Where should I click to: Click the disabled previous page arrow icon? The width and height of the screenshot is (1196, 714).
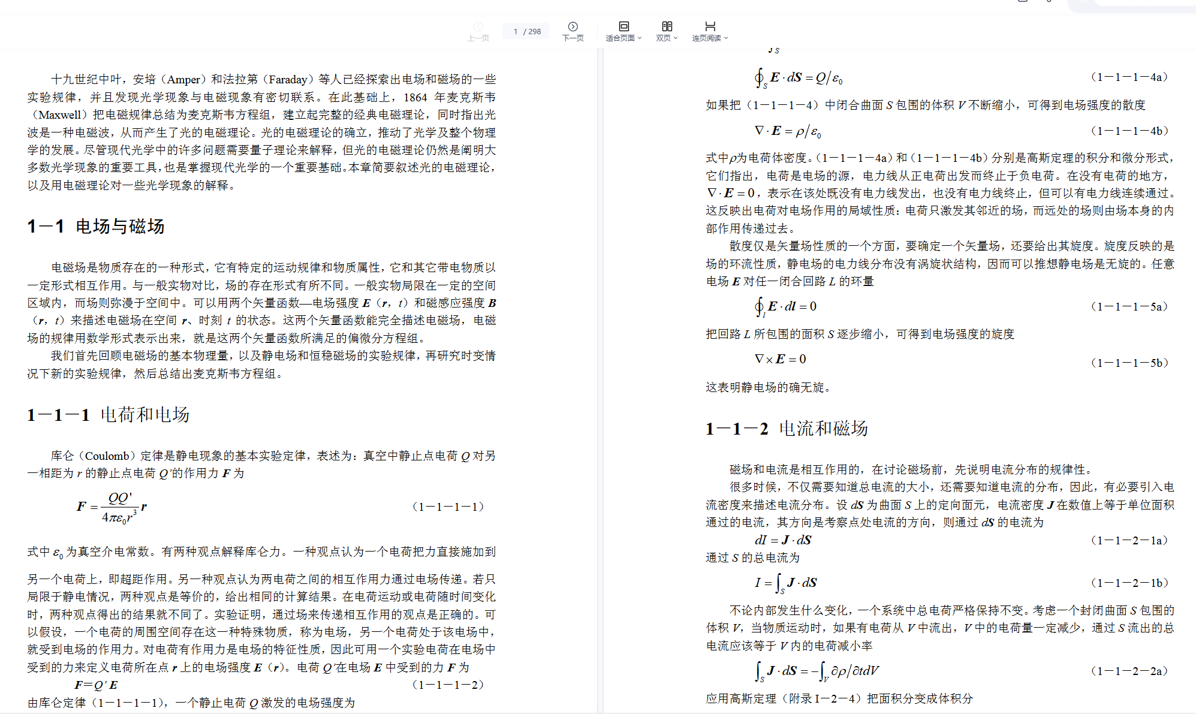[x=478, y=26]
